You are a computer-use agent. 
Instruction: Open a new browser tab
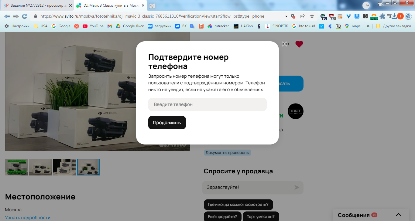pyautogui.click(x=152, y=5)
